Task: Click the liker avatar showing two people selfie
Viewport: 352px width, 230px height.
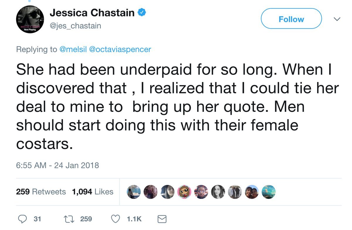Action: pyautogui.click(x=251, y=192)
